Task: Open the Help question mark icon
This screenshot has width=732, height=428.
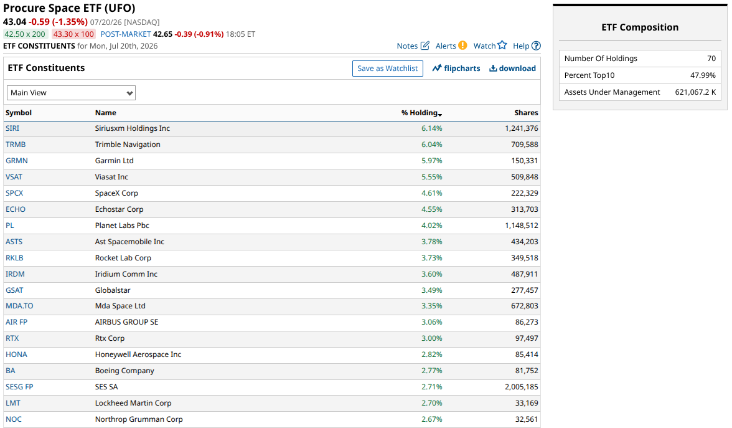Action: pos(537,46)
